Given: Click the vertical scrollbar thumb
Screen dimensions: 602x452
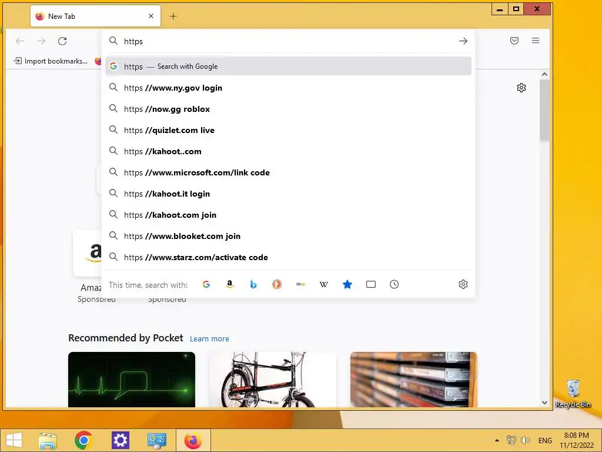Looking at the screenshot, I should (544, 110).
